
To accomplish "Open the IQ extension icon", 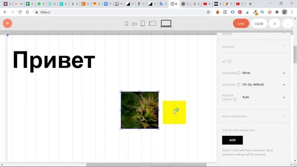I will 262,12.
